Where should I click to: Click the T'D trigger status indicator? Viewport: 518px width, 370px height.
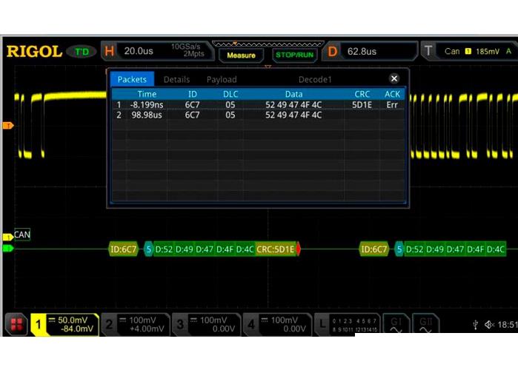click(x=82, y=52)
